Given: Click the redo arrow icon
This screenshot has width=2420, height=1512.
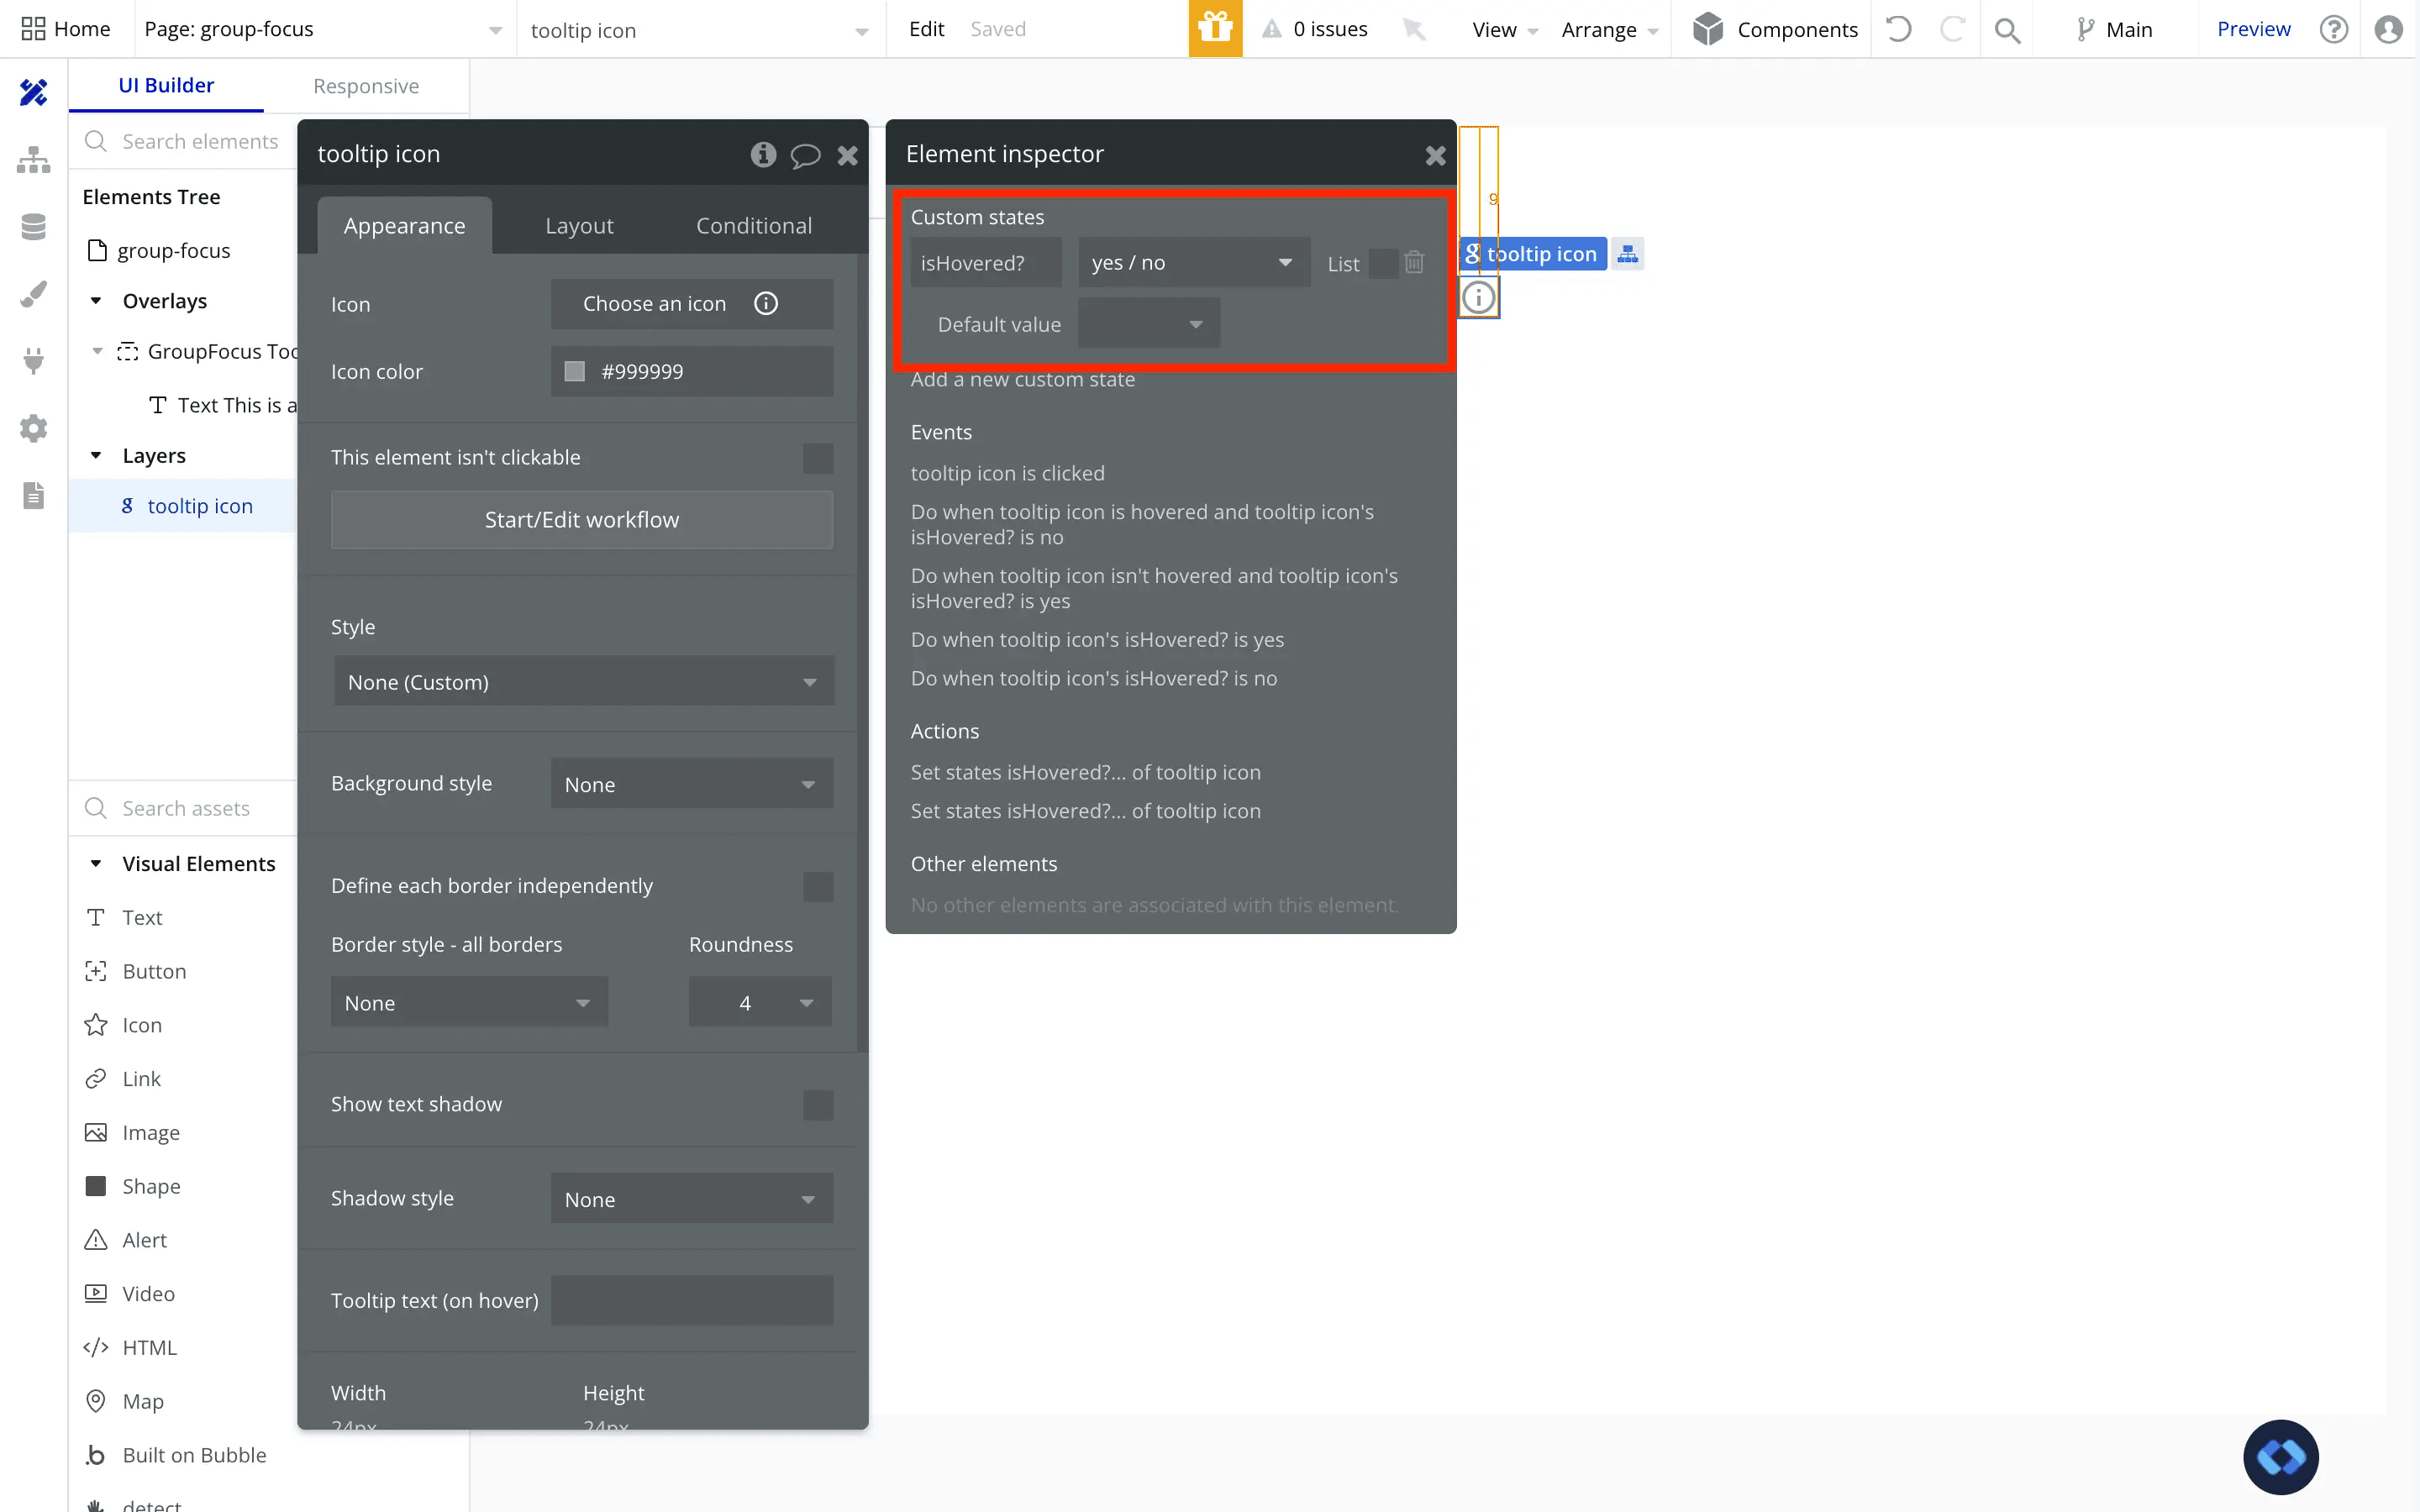Looking at the screenshot, I should coord(1952,29).
